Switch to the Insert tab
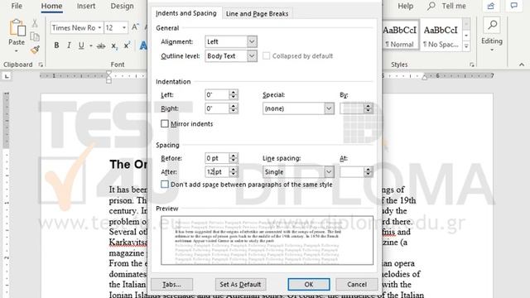Viewport: 530px width, 298px height. 86,6
